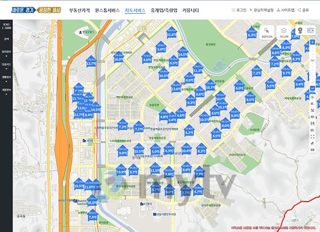This screenshot has width=320, height=232.
Task: Click the zoom out minus button
Action: pos(312,89)
